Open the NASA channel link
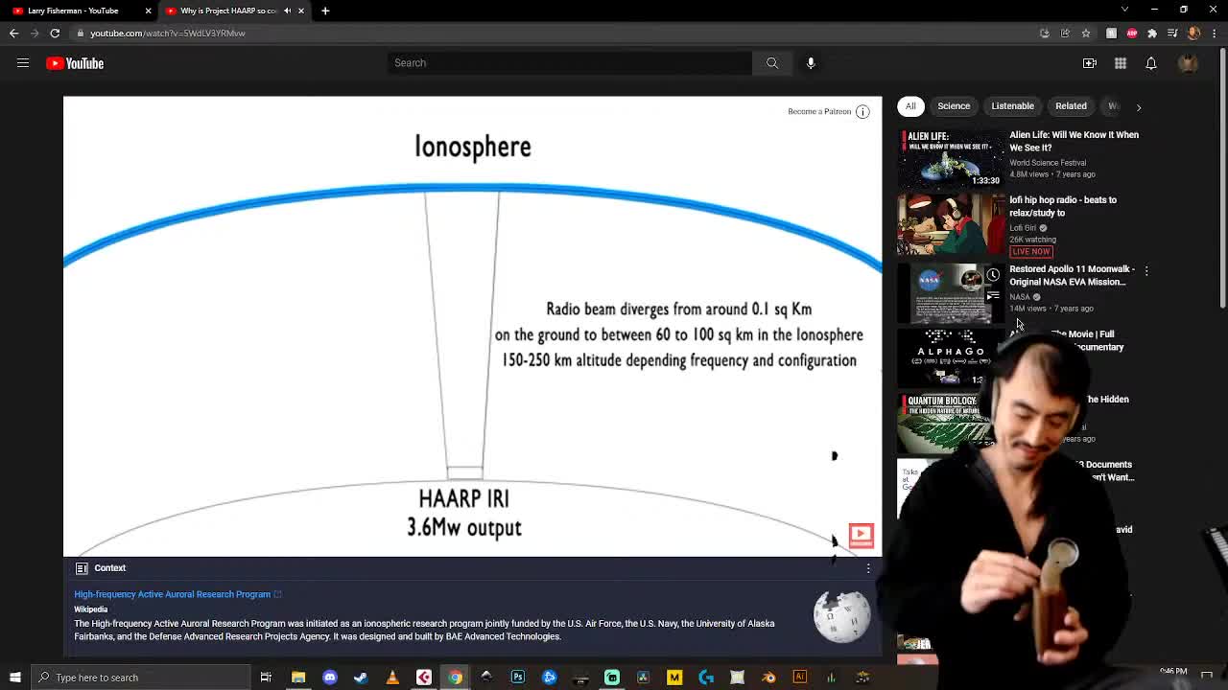Screen dimensions: 1228x690 (x=1020, y=297)
